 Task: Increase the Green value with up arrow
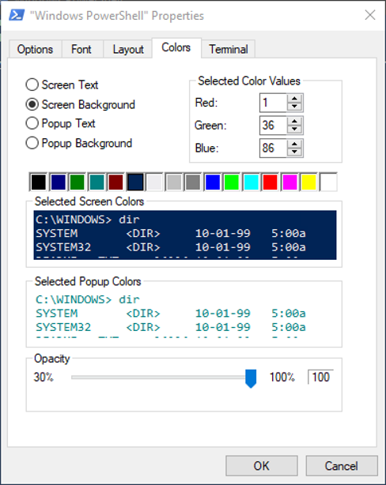(294, 122)
